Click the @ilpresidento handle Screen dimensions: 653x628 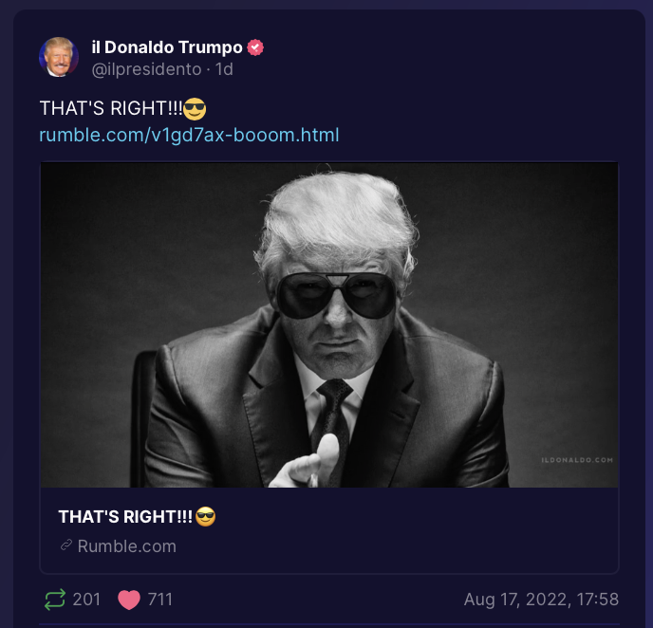tap(146, 69)
